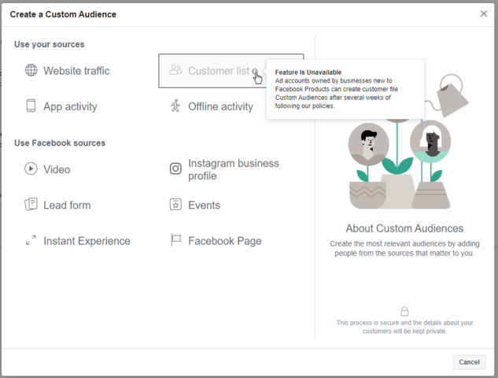The image size is (498, 378).
Task: Click the security padlock icon
Action: click(404, 311)
